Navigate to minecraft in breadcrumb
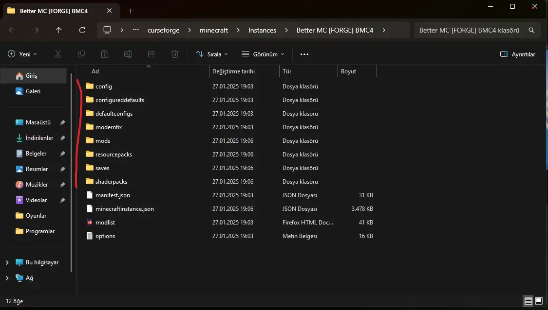The width and height of the screenshot is (548, 310). coord(214,30)
